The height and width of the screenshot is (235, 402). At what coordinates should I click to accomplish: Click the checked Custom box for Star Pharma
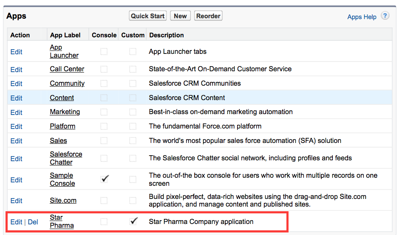[133, 221]
